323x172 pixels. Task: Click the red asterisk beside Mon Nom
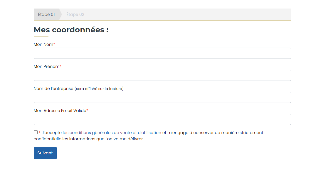[x=54, y=44]
